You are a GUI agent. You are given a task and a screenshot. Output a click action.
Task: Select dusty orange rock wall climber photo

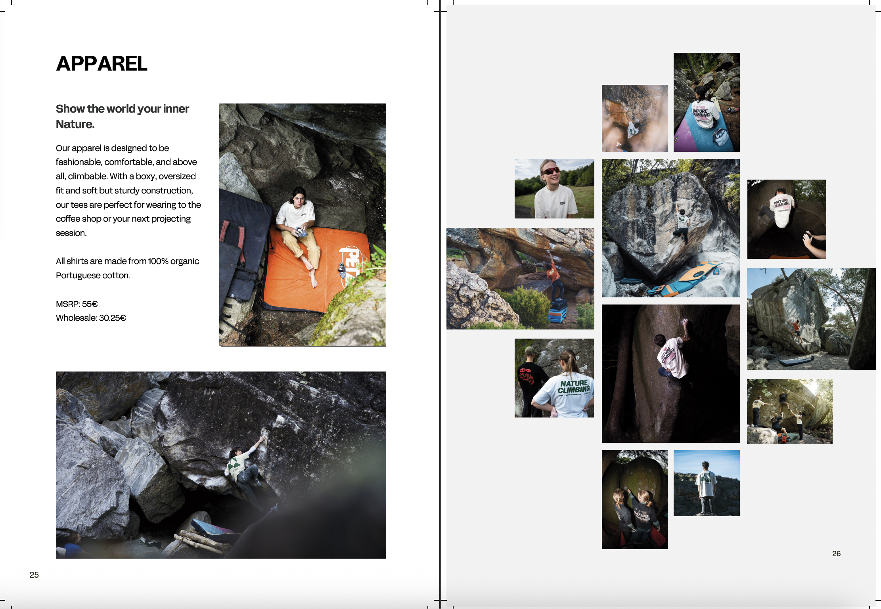pyautogui.click(x=634, y=118)
